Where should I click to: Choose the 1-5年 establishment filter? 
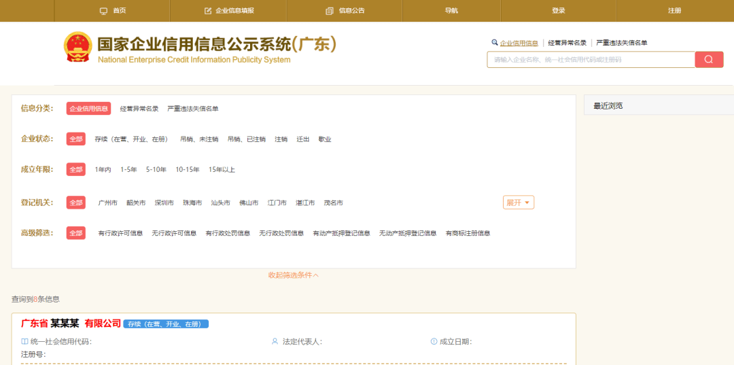pyautogui.click(x=128, y=170)
